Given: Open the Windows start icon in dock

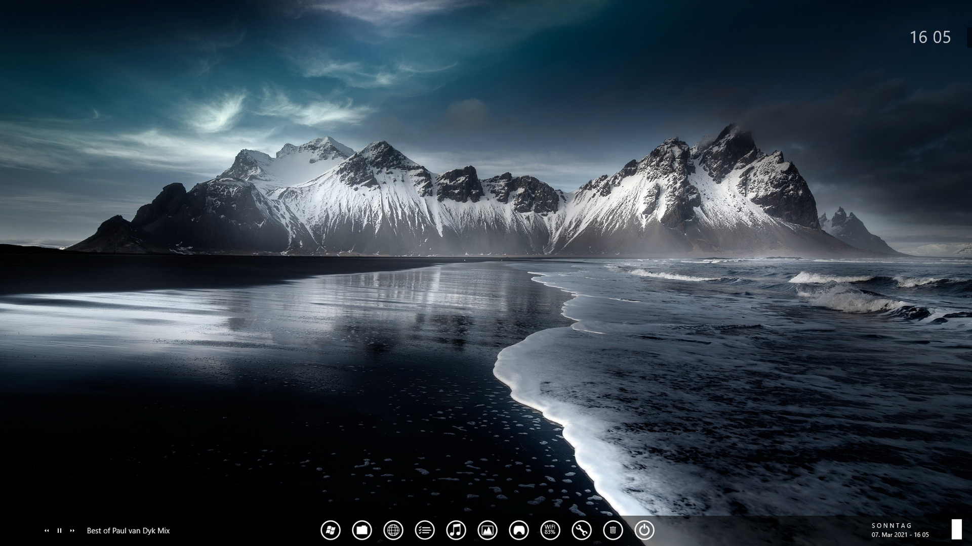Looking at the screenshot, I should (331, 530).
